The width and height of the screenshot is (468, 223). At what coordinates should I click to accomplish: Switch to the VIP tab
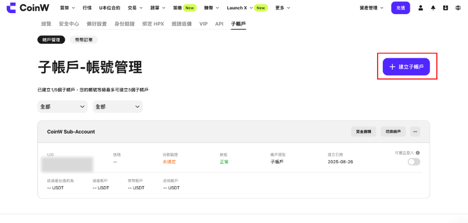203,24
